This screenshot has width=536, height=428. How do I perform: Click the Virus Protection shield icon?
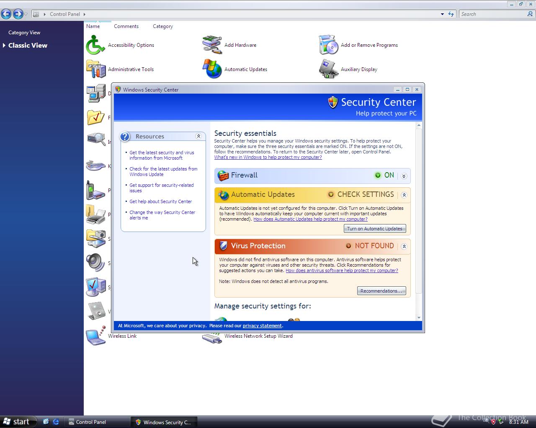(223, 246)
